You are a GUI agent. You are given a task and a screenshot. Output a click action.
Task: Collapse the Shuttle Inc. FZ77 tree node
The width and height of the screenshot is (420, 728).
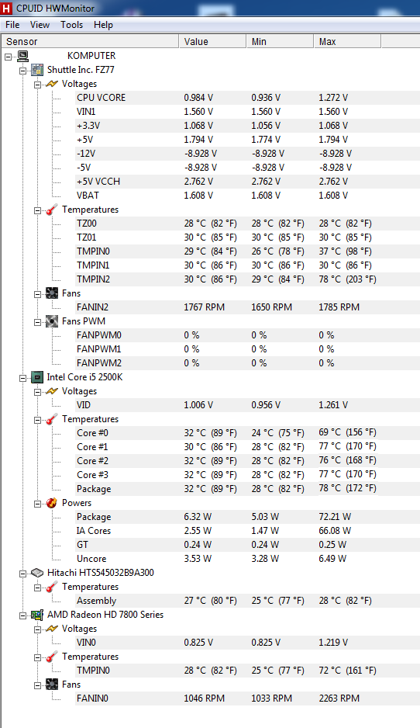tap(22, 71)
